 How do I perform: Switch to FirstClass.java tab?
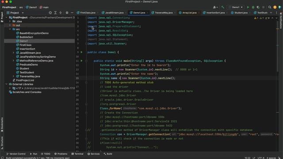pos(88,13)
